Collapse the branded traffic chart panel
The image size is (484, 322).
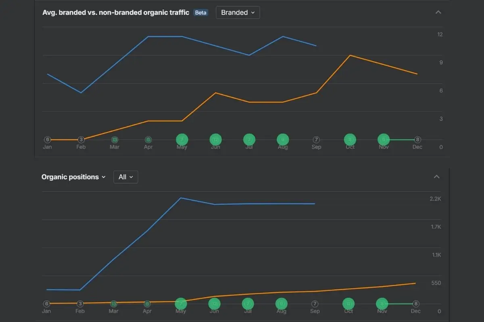(438, 12)
